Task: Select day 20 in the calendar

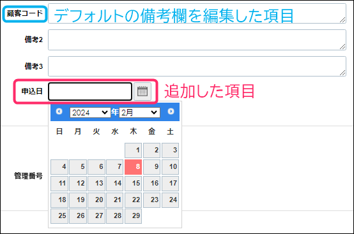Action: tap(96, 200)
